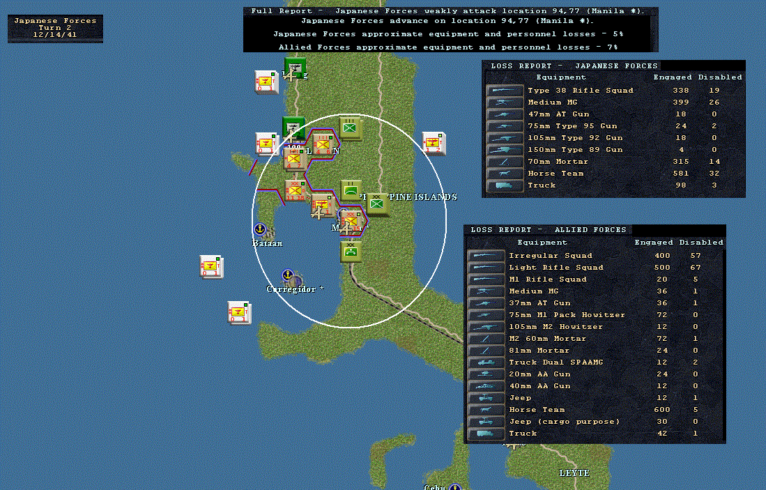
Task: Click the 81mm Mortar equipment icon
Action: (x=486, y=351)
